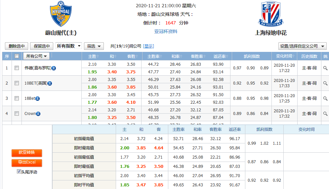Uncheck the 头尾浮动 checkbox
The width and height of the screenshot is (329, 189).
(x=19, y=171)
